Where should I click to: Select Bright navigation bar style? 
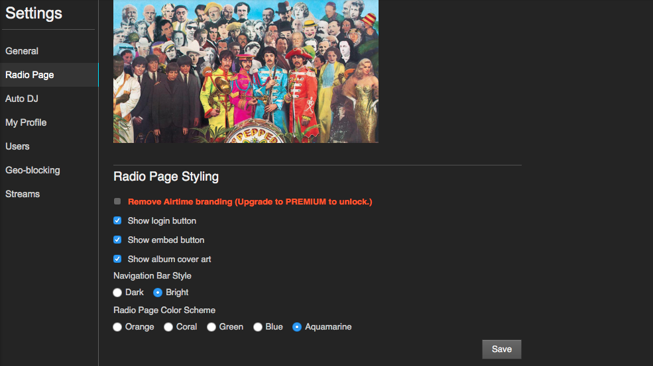click(x=158, y=293)
